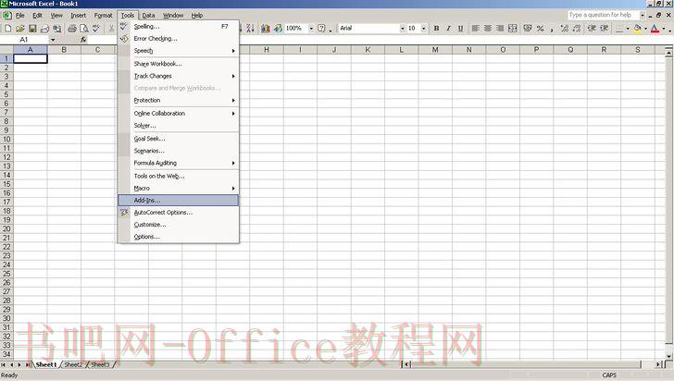The width and height of the screenshot is (674, 381).
Task: Choose Error Checking menu entry
Action: click(179, 39)
